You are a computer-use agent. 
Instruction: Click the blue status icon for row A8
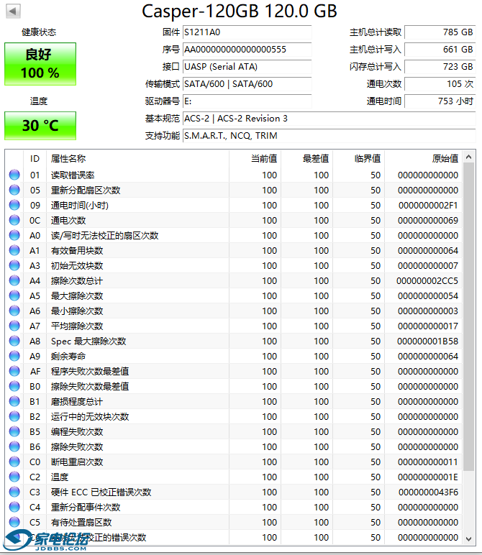14,341
